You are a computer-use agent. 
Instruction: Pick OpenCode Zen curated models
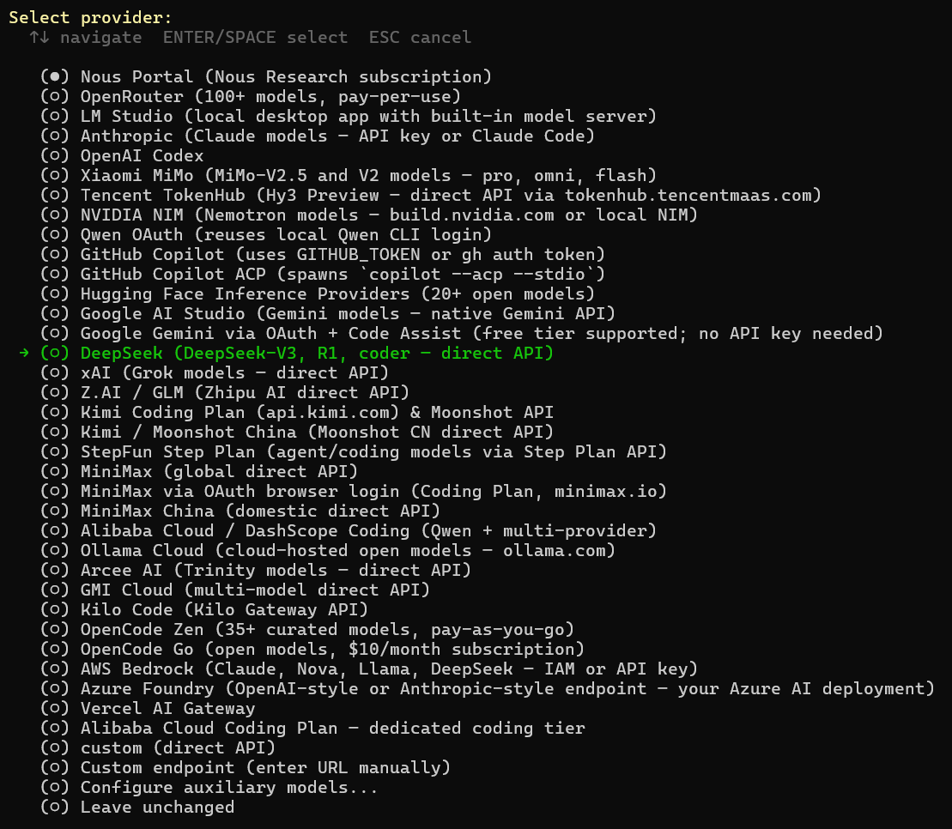click(307, 629)
